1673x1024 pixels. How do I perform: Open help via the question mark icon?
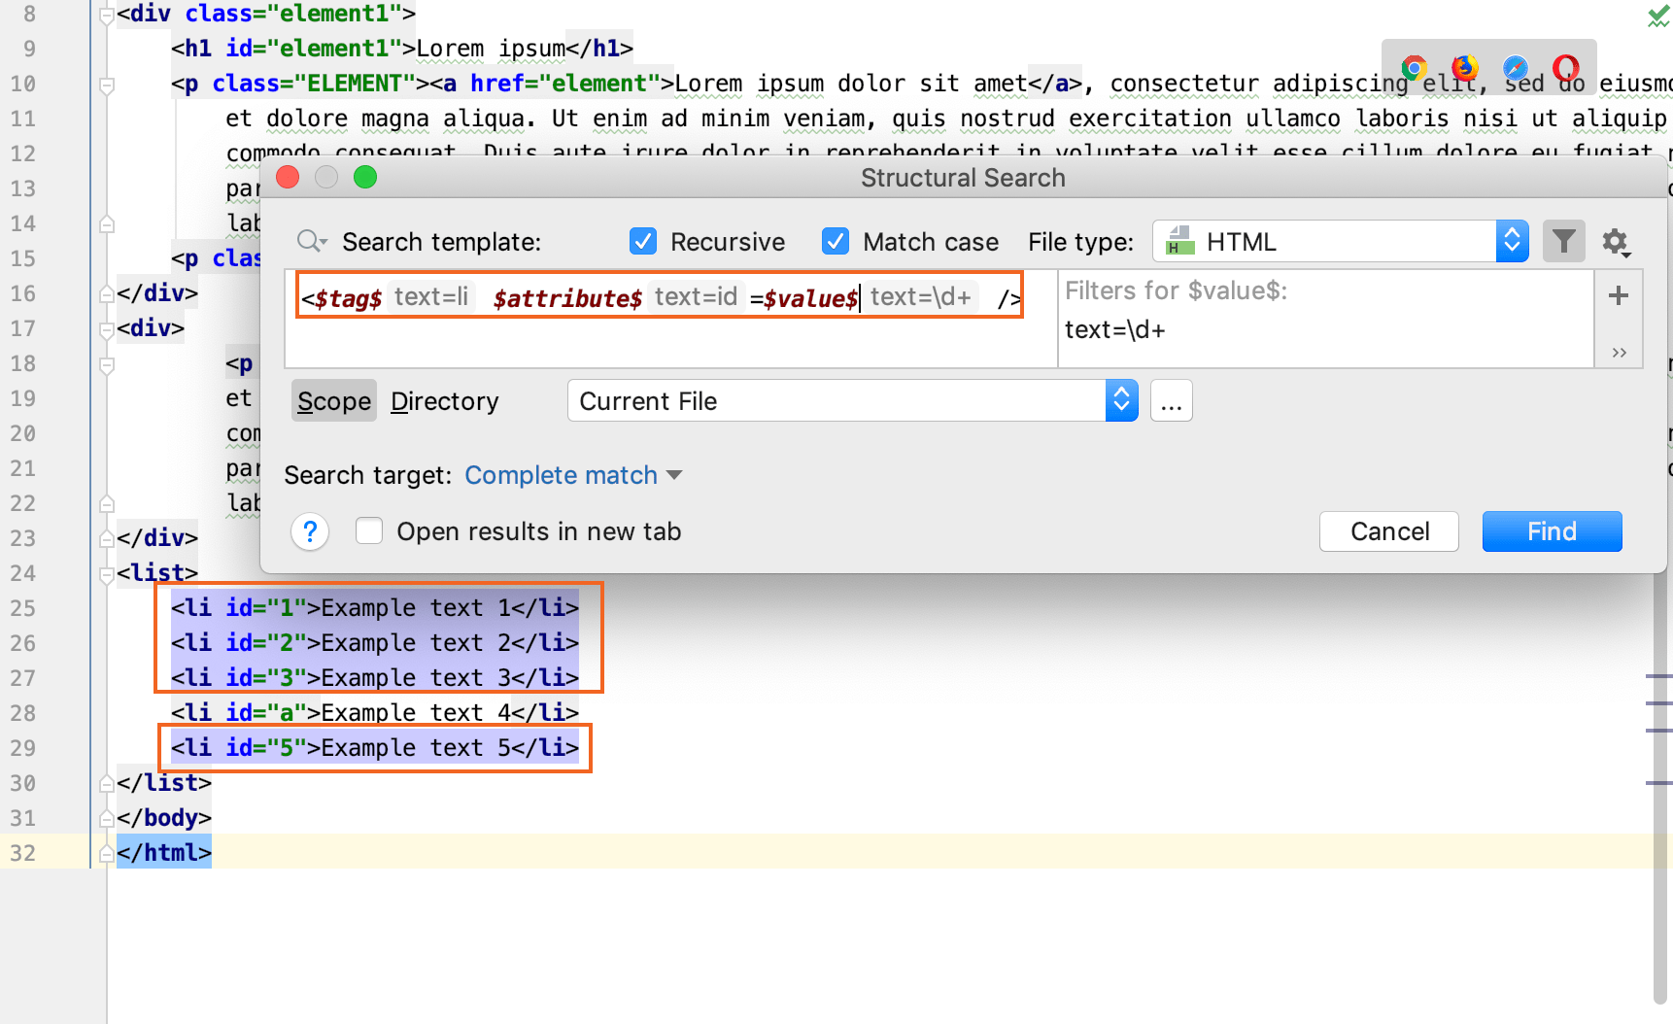pos(310,531)
